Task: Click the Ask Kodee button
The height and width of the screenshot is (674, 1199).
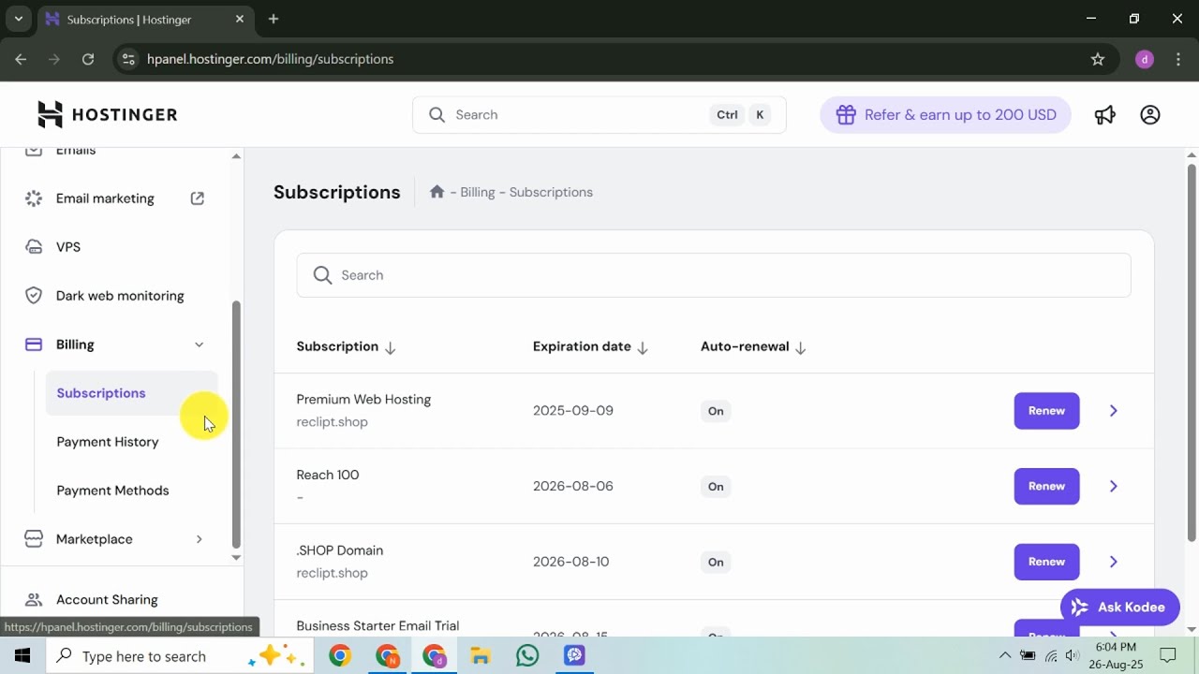Action: click(x=1119, y=607)
